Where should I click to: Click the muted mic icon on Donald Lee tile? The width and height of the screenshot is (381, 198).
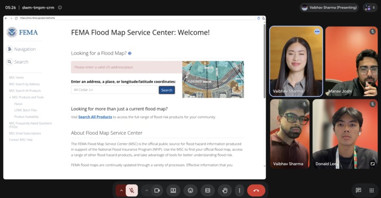372,104
